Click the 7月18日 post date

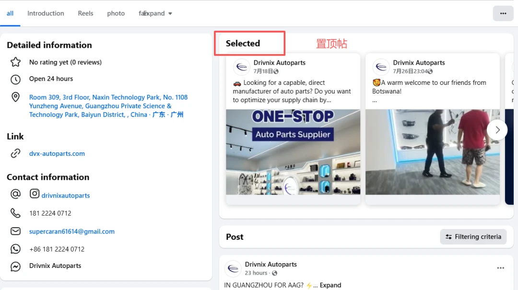click(263, 71)
